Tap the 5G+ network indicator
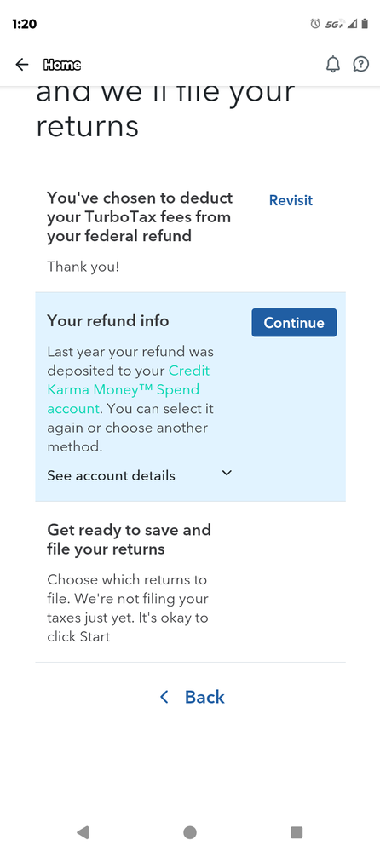380x851 pixels. click(x=334, y=24)
